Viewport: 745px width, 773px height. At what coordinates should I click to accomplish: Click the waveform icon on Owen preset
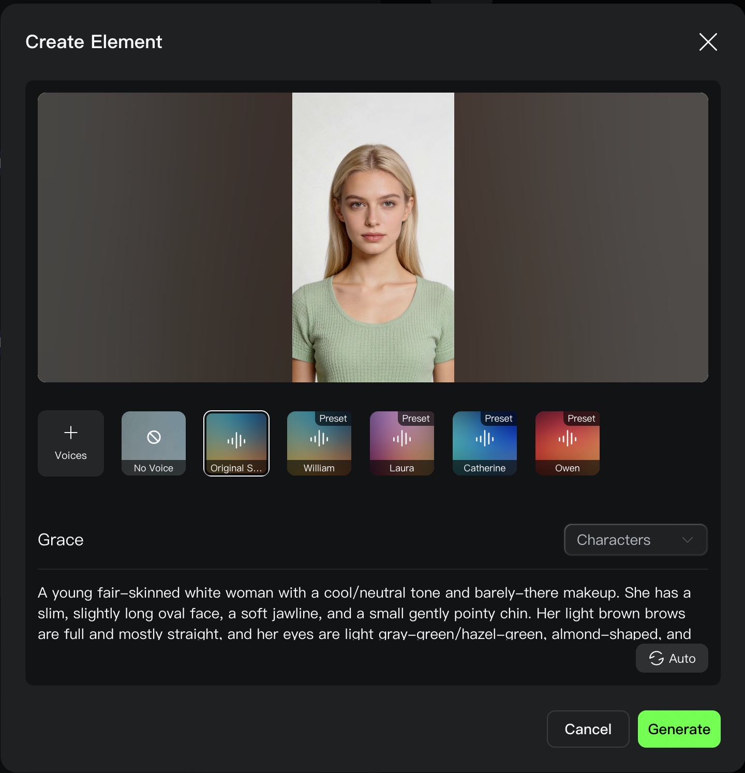pos(568,439)
